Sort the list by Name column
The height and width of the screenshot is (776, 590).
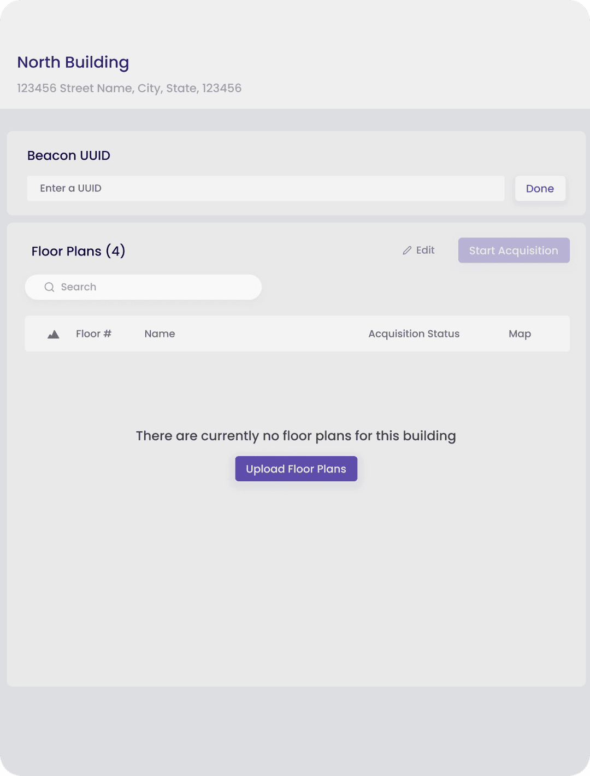(160, 334)
